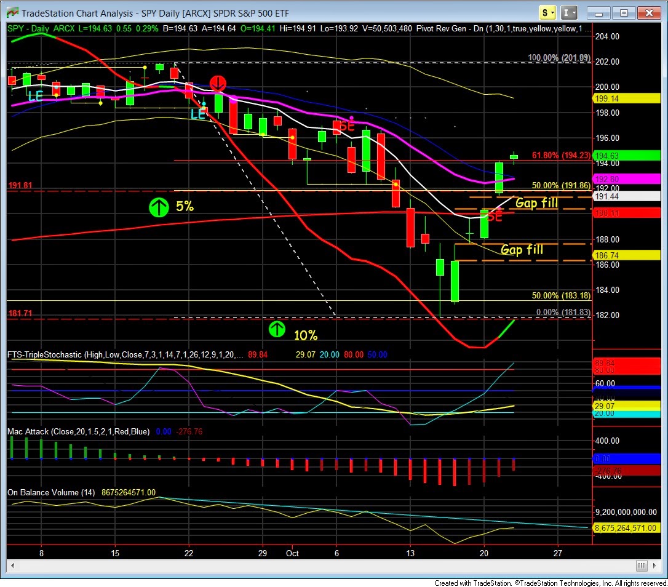Screen dimensions: 668x587
Task: Click the scrollbar thumb grip near the right end
Action: tap(642, 565)
